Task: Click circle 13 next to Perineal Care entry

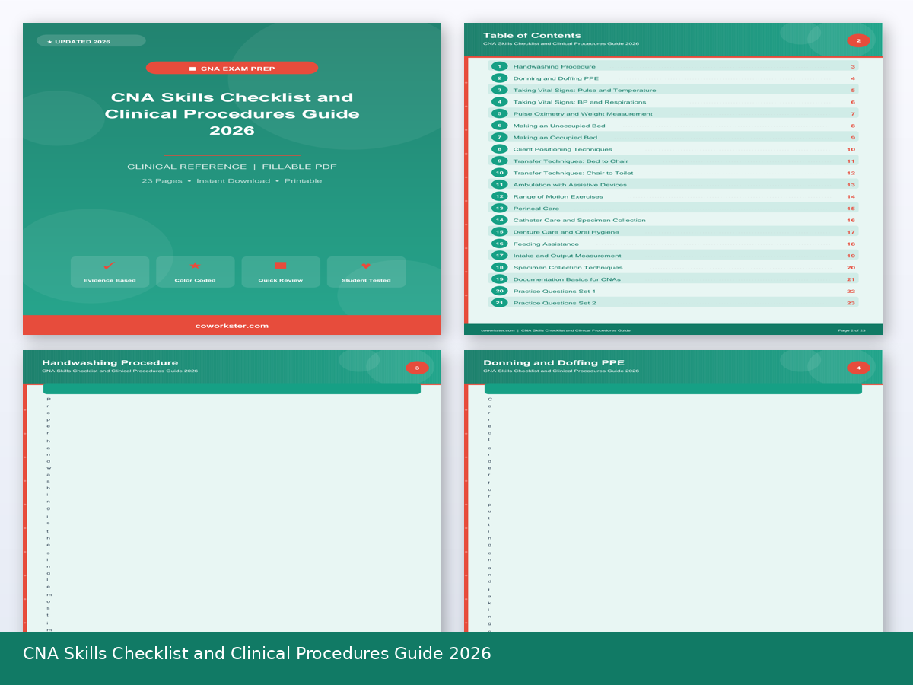Action: tap(499, 208)
